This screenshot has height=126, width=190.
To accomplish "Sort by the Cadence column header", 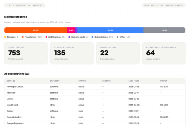I will point(106,81).
